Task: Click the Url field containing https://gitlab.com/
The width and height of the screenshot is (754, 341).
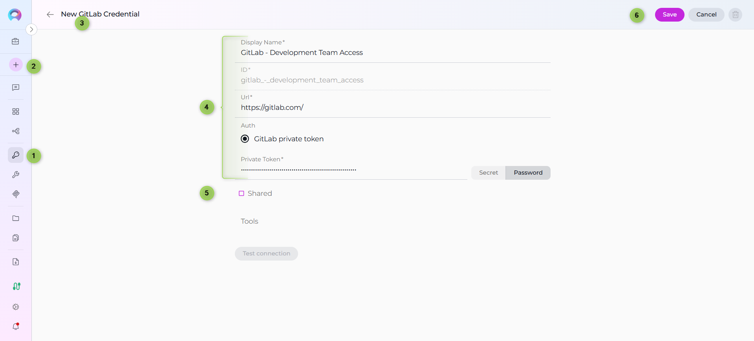Action: [x=393, y=108]
